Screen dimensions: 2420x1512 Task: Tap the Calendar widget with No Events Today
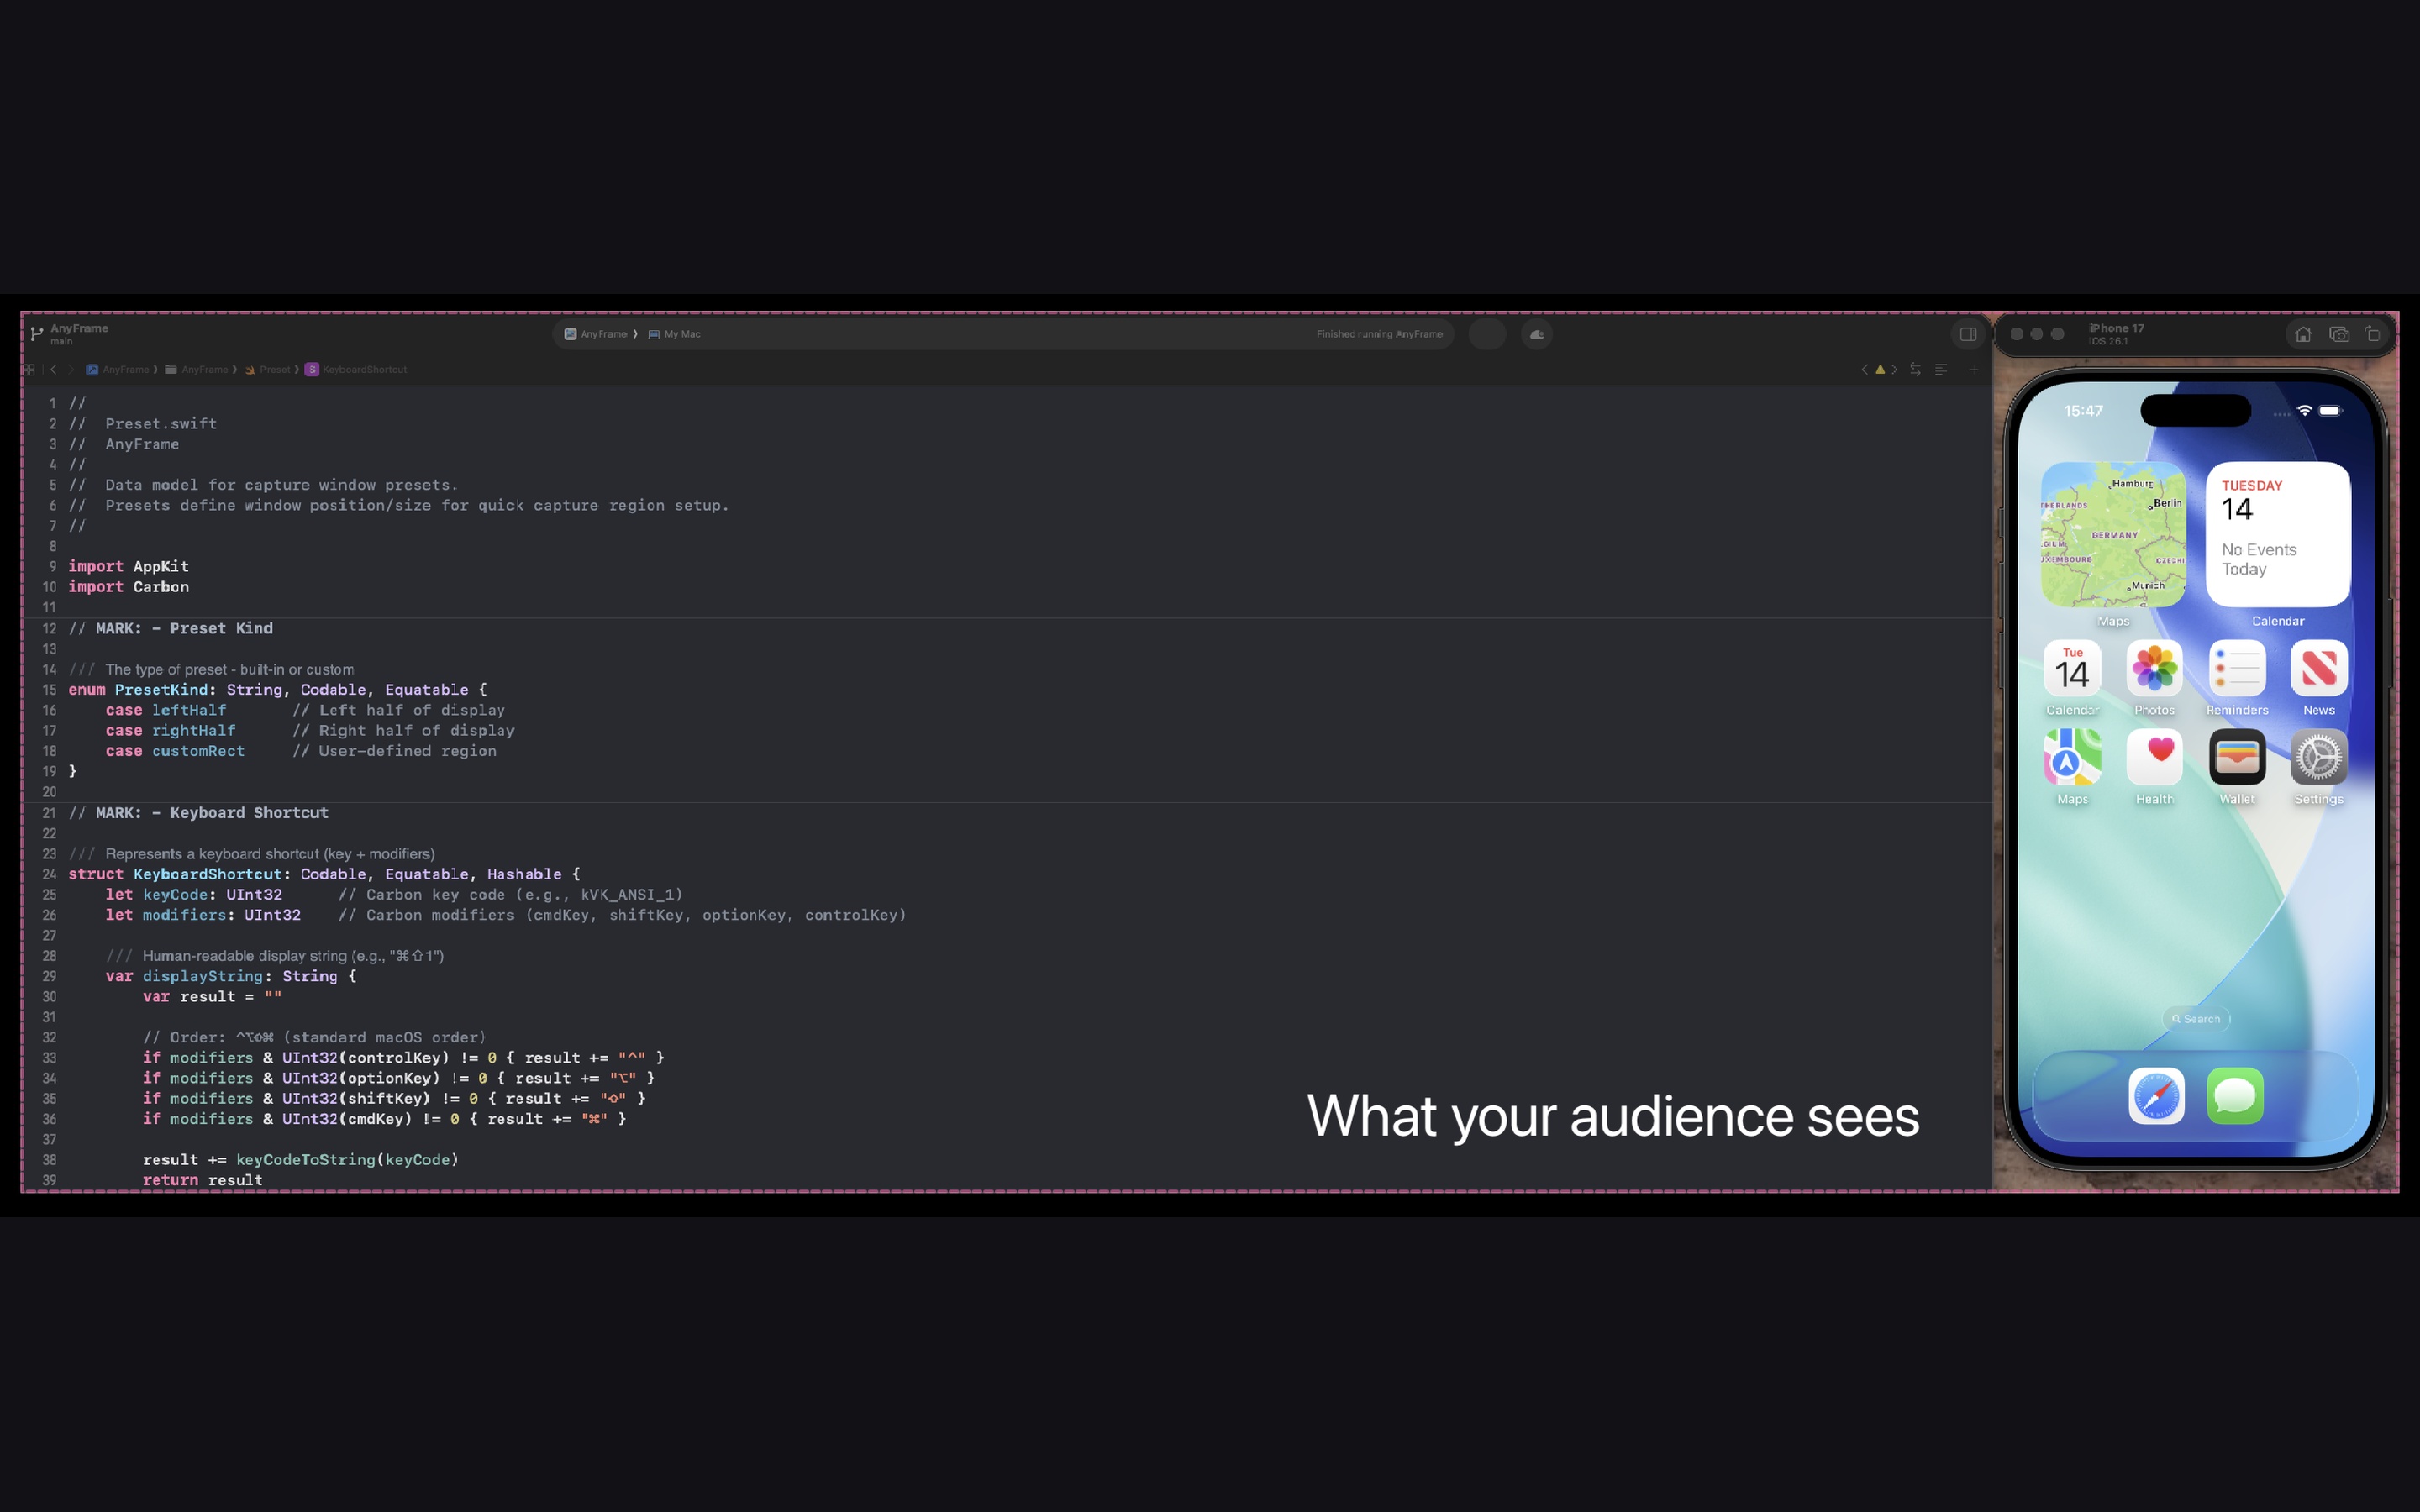(2278, 534)
